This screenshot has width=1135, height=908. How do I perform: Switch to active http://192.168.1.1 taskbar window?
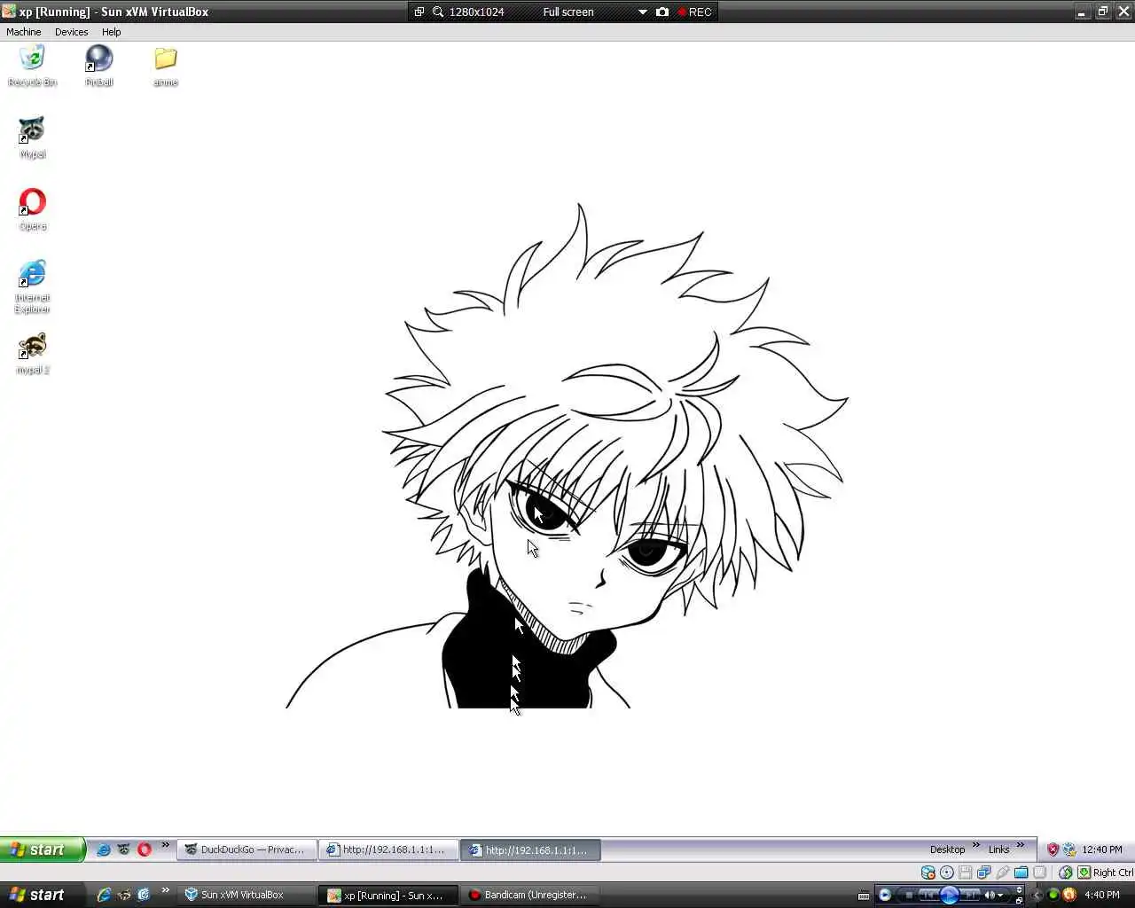[530, 849]
